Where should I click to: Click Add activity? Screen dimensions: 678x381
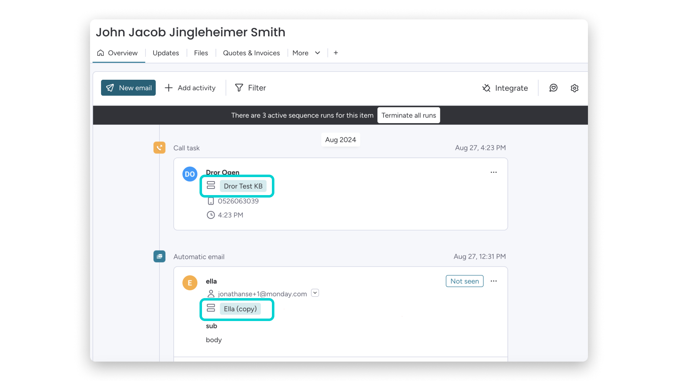point(190,88)
